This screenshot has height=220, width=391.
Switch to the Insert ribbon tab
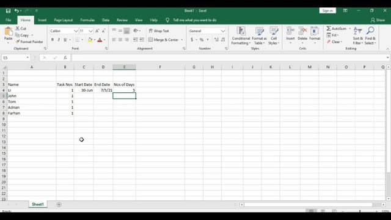tap(42, 20)
